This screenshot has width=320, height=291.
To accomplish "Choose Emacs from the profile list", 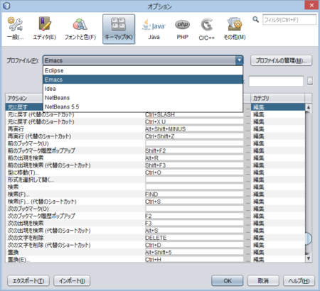I will tap(143, 79).
